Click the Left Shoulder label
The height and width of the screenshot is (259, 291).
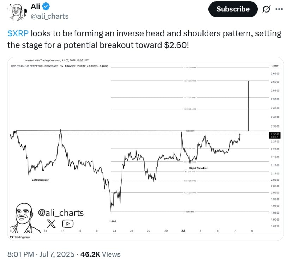pos(40,180)
